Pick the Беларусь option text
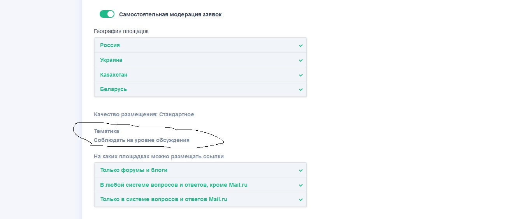 point(113,89)
